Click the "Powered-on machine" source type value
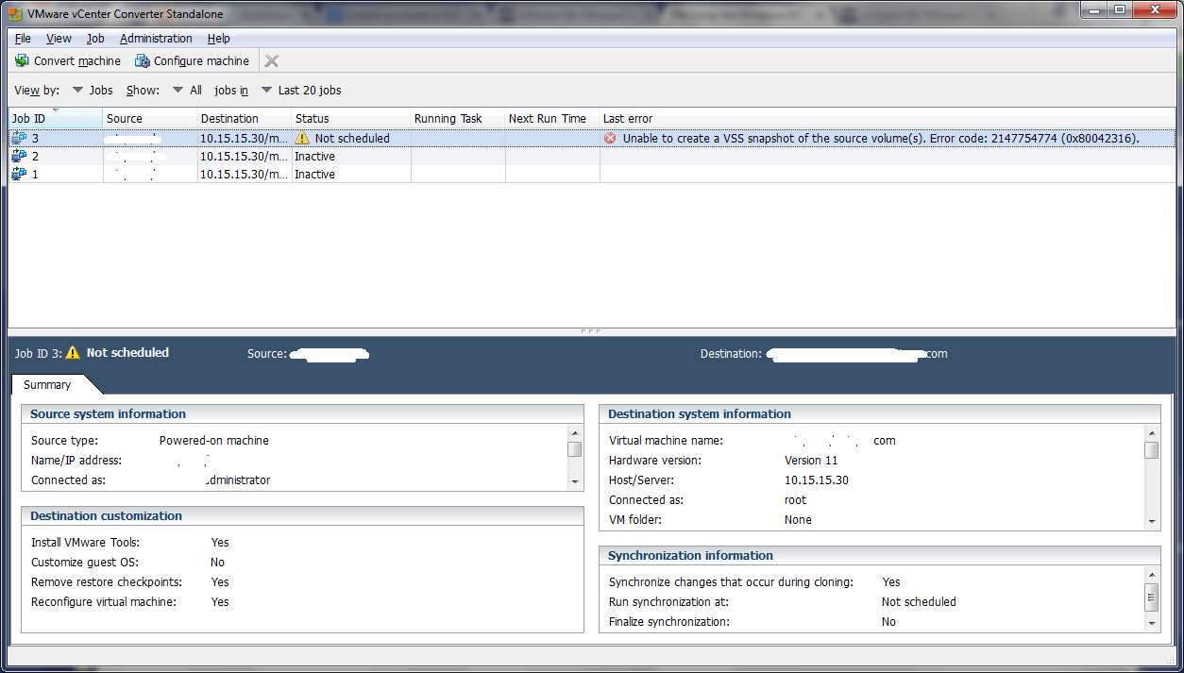 [x=214, y=441]
